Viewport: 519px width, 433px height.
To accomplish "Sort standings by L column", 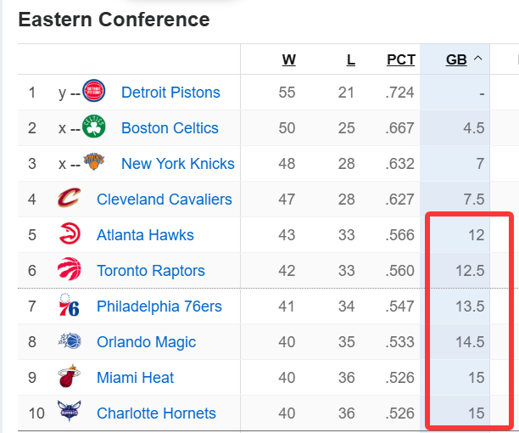I will point(350,59).
